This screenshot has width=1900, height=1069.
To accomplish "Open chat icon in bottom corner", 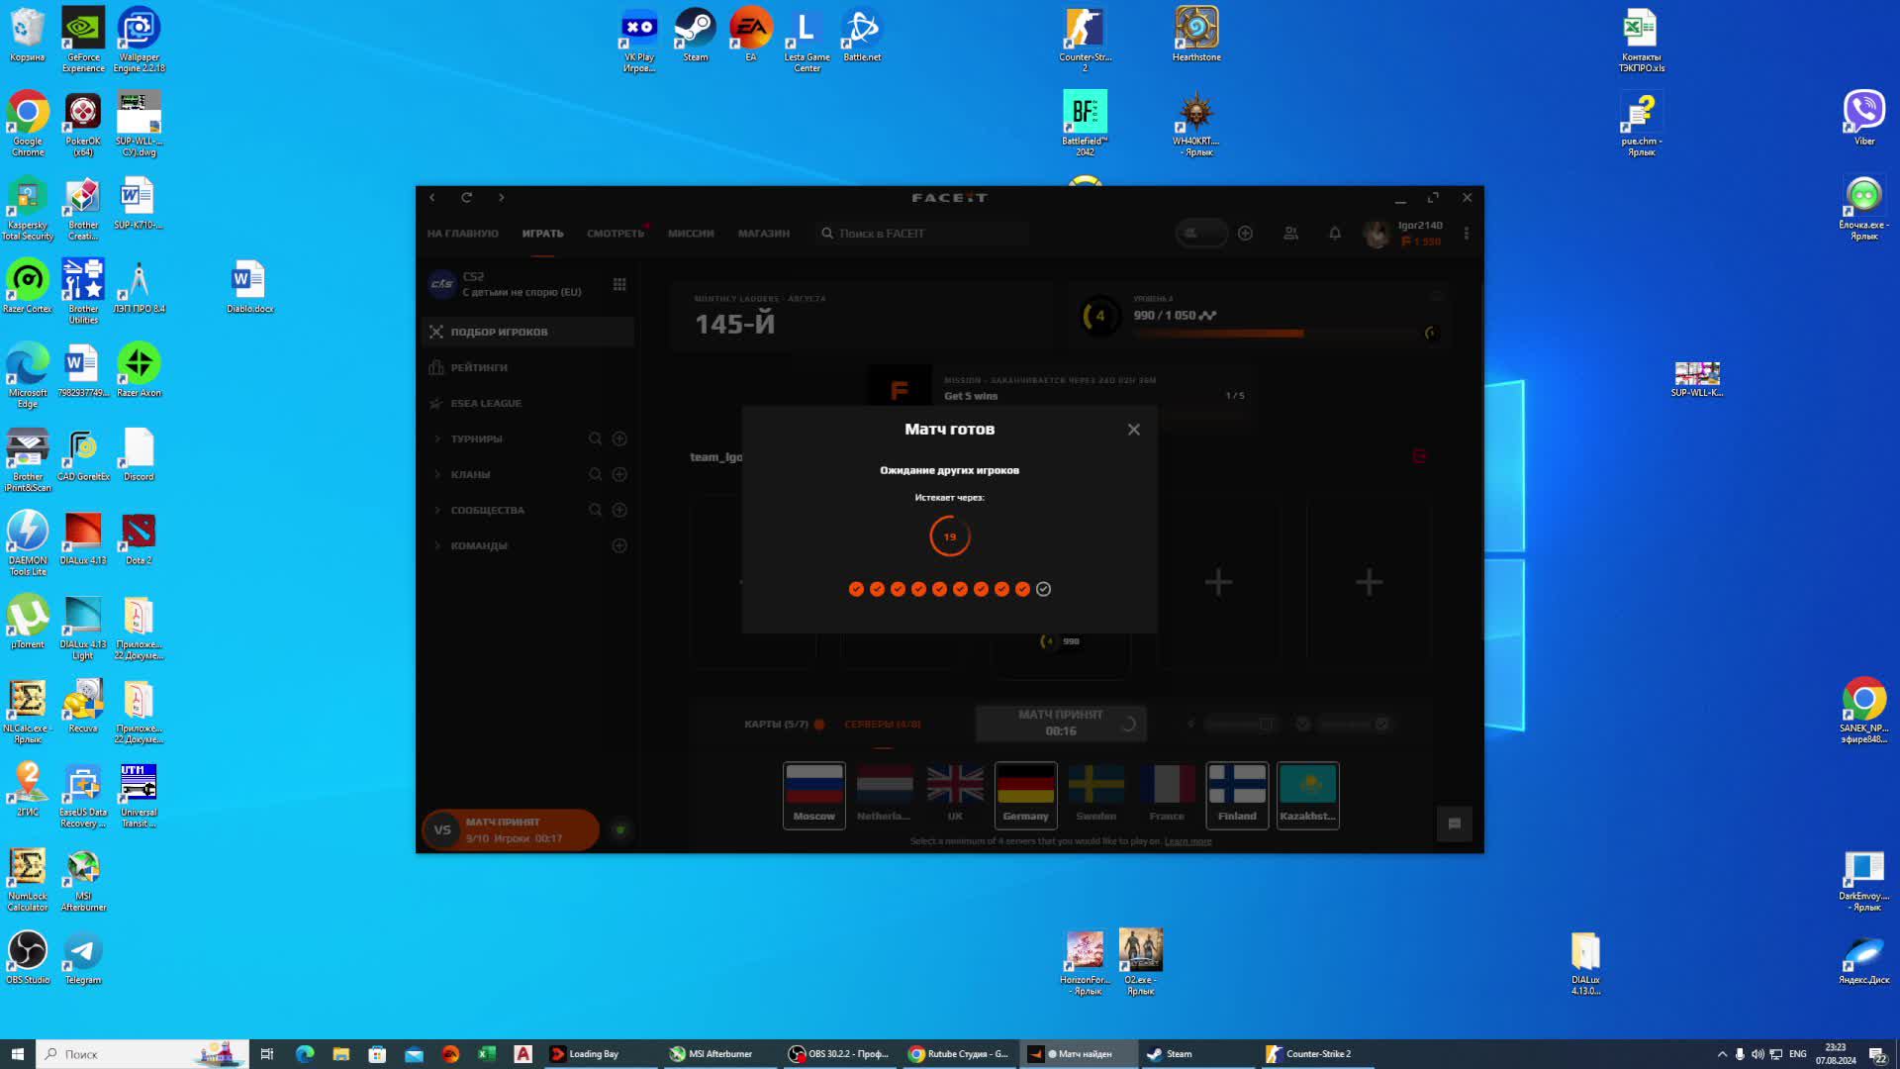I will pos(1454,824).
